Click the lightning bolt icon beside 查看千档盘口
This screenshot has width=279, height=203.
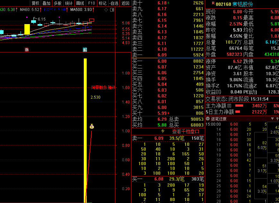pos(163,131)
